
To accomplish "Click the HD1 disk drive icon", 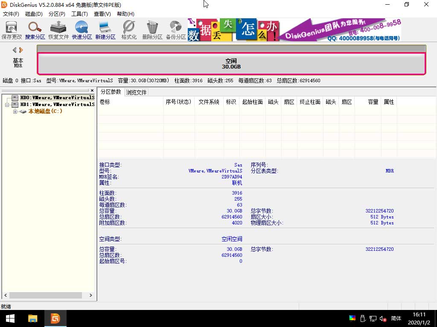I will click(15, 105).
